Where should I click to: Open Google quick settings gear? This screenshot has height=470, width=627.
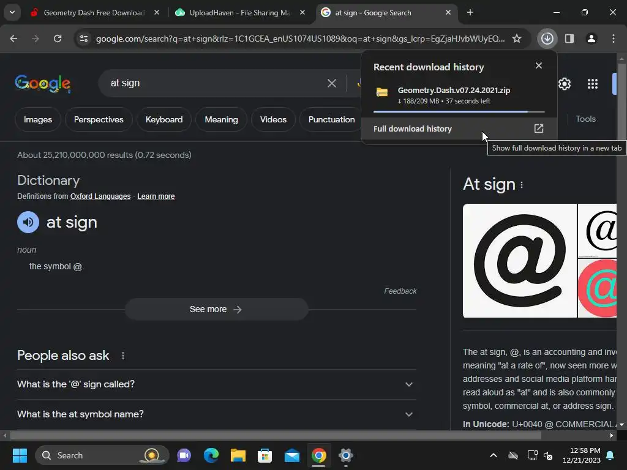click(564, 84)
